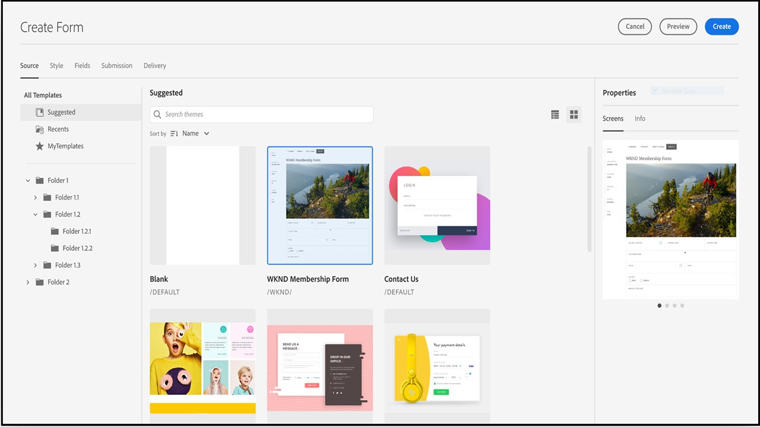Click the 'Contact Us' title text

(401, 279)
